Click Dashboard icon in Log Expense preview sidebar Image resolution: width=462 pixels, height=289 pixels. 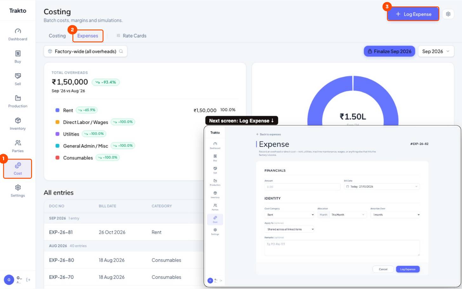coord(215,144)
